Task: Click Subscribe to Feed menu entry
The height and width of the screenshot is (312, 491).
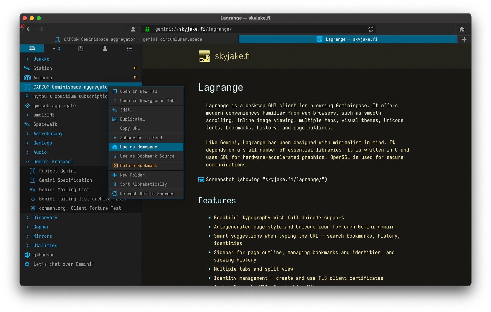Action: tap(141, 138)
